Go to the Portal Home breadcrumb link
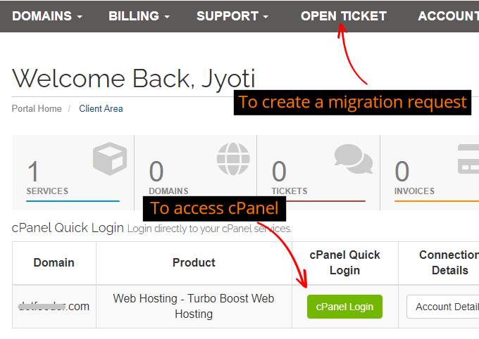The width and height of the screenshot is (479, 339). point(37,108)
